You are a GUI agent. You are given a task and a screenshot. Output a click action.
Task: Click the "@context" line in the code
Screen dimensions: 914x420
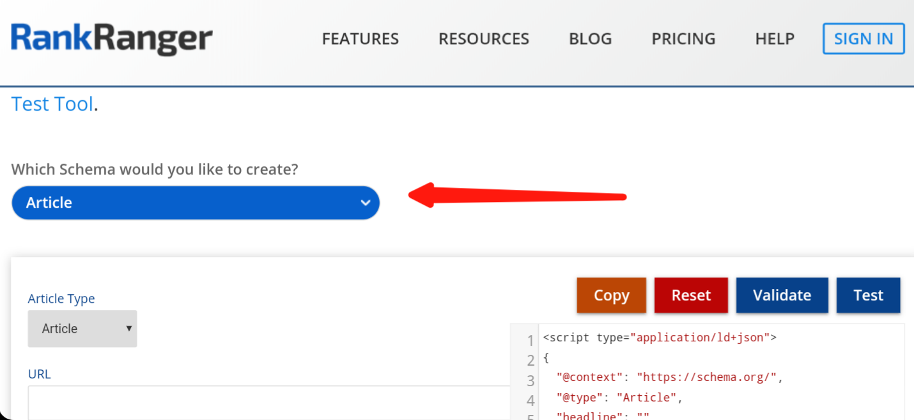pos(670,377)
